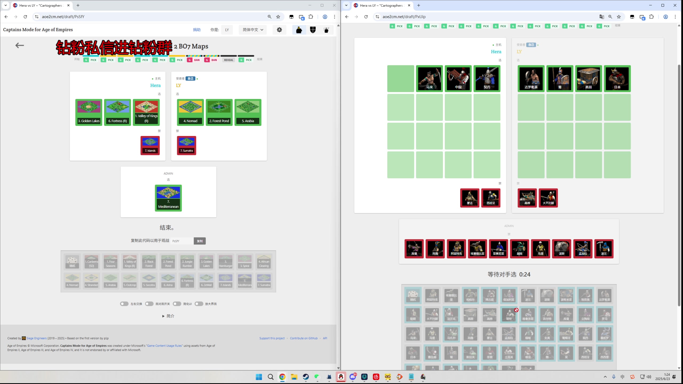The height and width of the screenshot is (384, 683).
Task: Select the animated unit icon set button
Action: [326, 30]
